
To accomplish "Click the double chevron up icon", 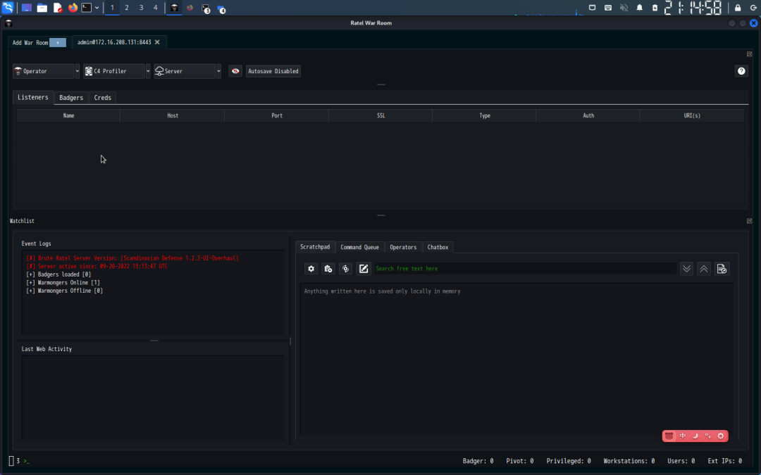I will 704,269.
